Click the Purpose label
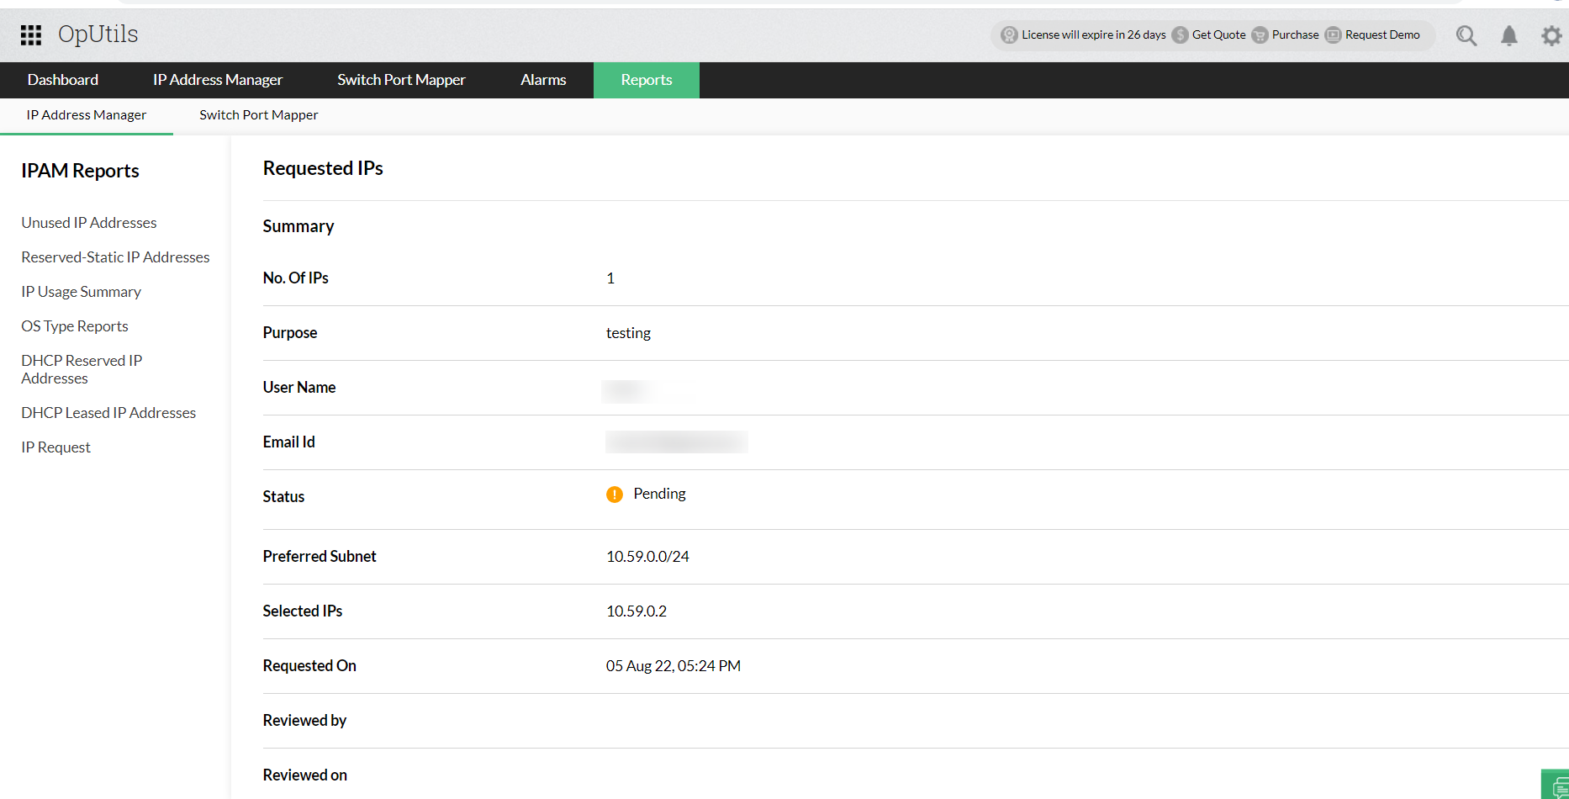The height and width of the screenshot is (799, 1569). coord(290,333)
